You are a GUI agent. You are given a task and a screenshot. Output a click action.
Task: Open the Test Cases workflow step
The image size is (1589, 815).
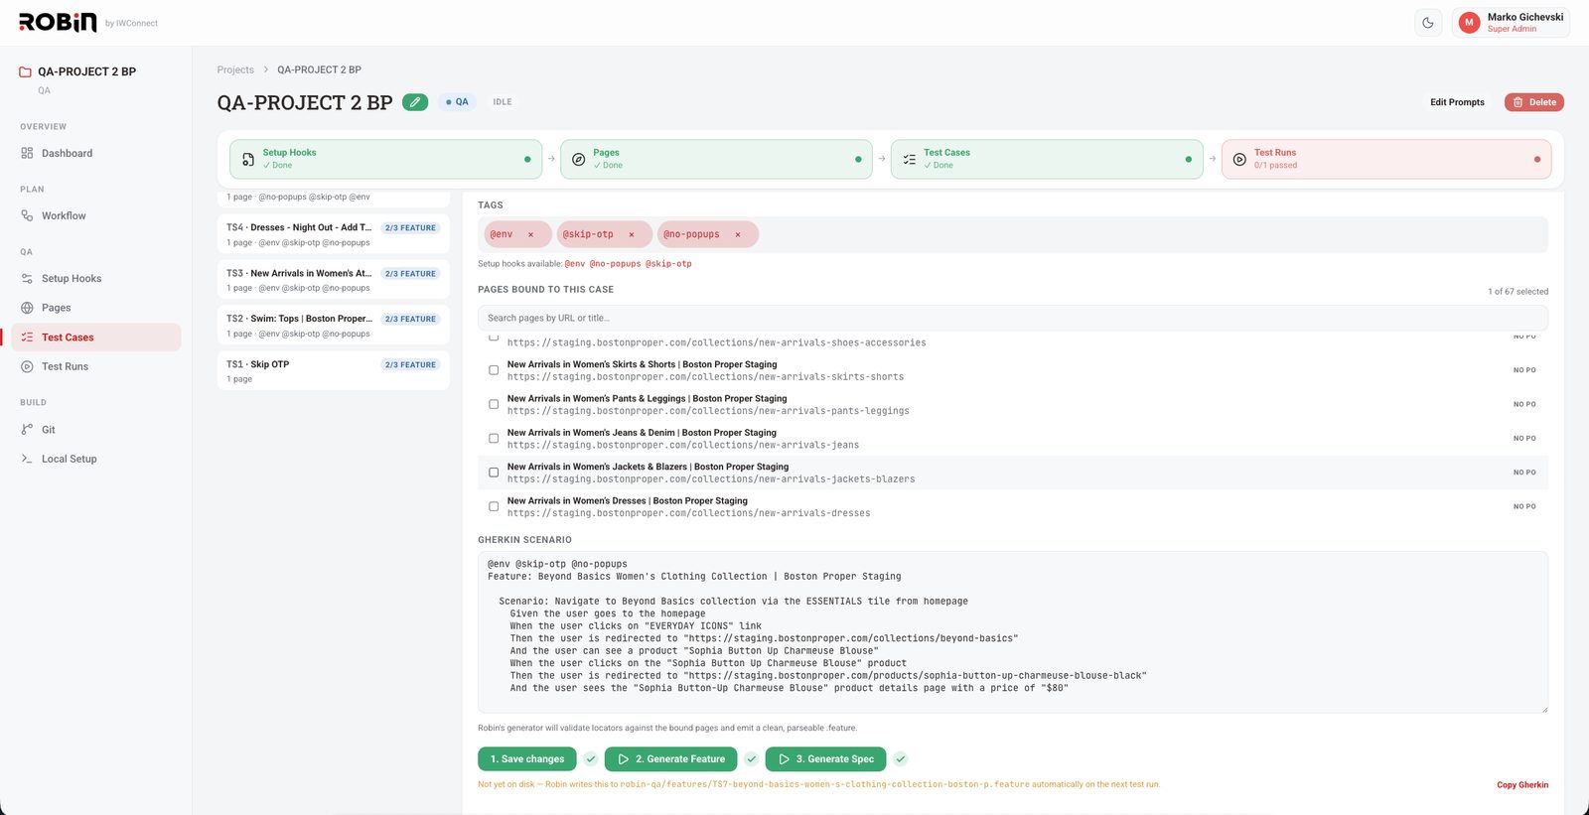click(x=1047, y=159)
